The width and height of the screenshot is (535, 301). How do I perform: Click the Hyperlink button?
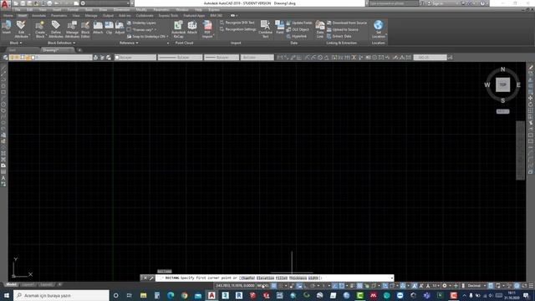[x=297, y=36]
